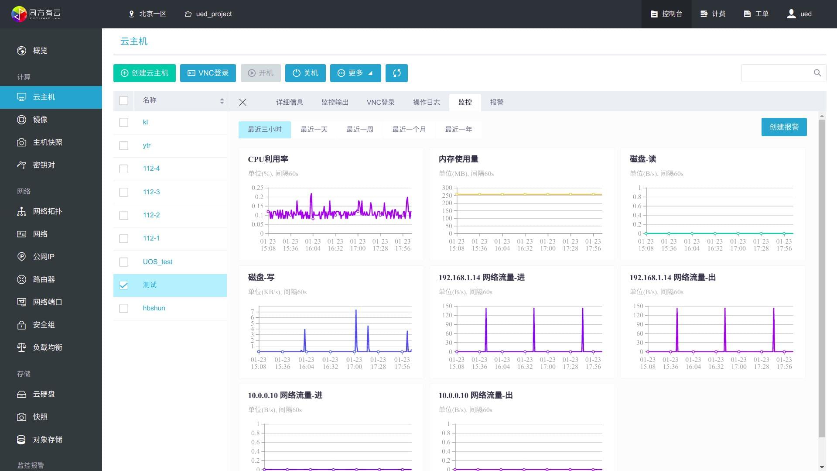Open 对象存储 object storage in sidebar
This screenshot has width=837, height=471.
pyautogui.click(x=51, y=440)
